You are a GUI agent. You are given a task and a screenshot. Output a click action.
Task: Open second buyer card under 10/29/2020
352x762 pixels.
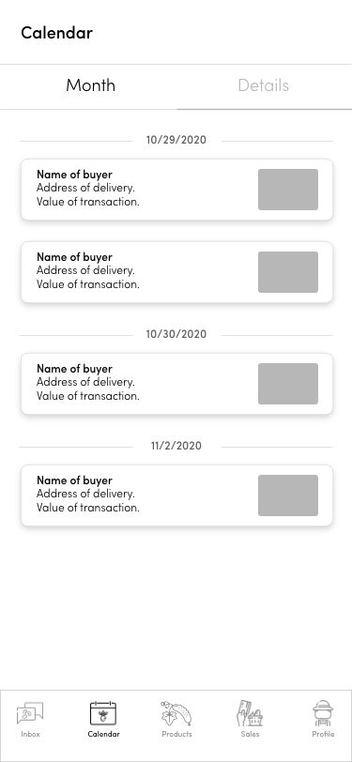click(176, 272)
